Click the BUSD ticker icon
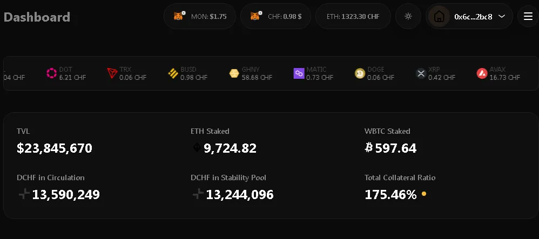The image size is (539, 239). tap(173, 73)
